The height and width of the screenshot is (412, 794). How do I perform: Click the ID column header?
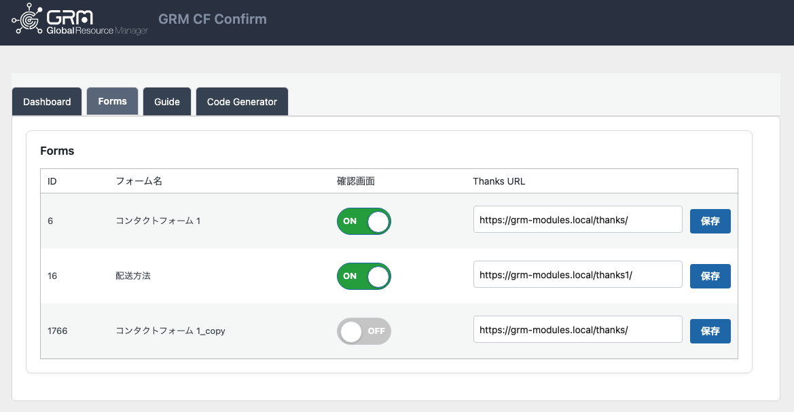click(x=52, y=181)
